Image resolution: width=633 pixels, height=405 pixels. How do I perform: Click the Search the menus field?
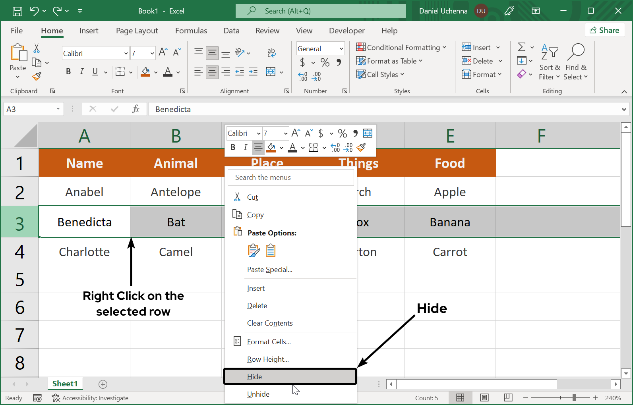click(x=290, y=177)
